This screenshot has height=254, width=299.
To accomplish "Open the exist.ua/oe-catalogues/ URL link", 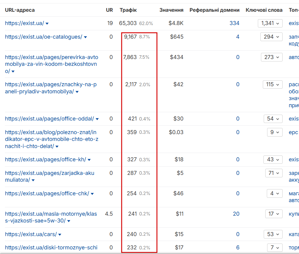I will pyautogui.click(x=44, y=37).
